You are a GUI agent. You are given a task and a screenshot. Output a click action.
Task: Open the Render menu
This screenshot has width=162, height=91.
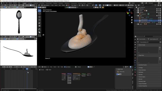click(10, 3)
